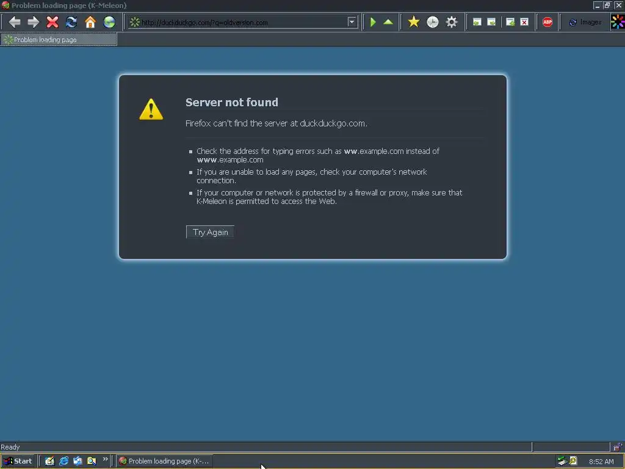Image resolution: width=625 pixels, height=469 pixels.
Task: Launch Internet Explorer from Quick Launch
Action: point(63,461)
